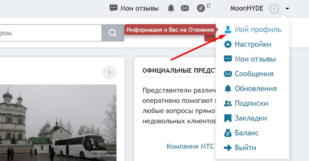This screenshot has height=161, width=309.
Task: Click the person icon beside 'Мой профиль'
Action: coord(228,30)
